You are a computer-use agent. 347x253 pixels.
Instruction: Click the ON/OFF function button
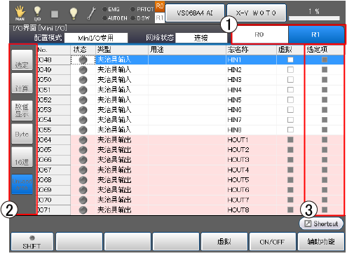tap(272, 242)
